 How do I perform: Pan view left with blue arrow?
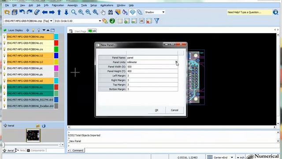[x=45, y=12]
